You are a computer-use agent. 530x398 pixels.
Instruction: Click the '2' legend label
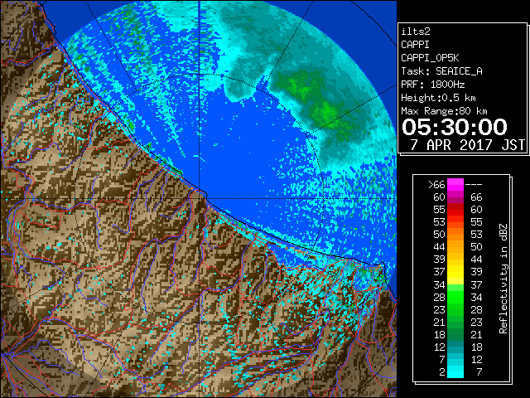[x=442, y=371]
